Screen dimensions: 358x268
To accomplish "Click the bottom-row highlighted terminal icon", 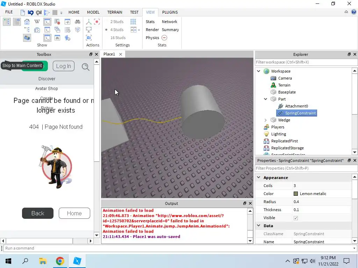I will click(47, 38).
